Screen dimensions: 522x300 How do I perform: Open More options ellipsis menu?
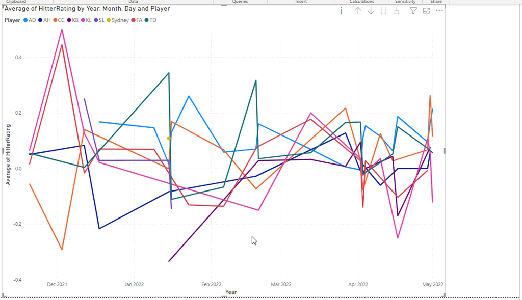[x=439, y=11]
